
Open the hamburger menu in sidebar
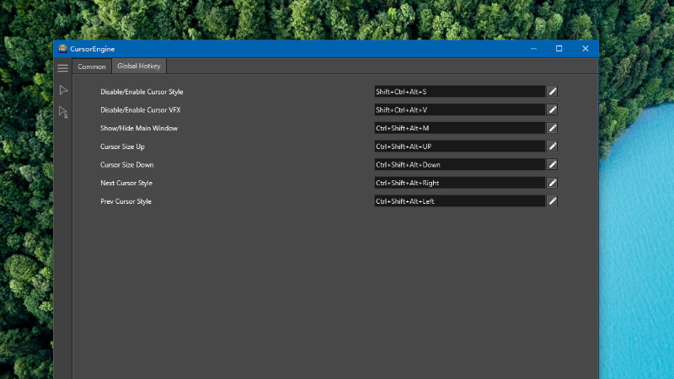coord(62,67)
